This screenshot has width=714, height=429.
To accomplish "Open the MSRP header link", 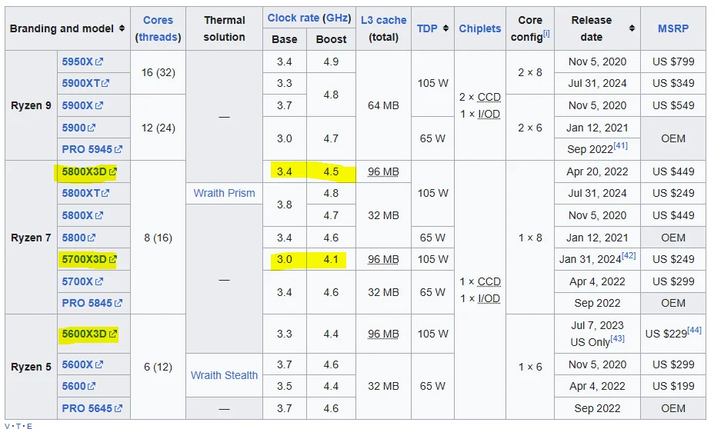I will click(x=673, y=28).
